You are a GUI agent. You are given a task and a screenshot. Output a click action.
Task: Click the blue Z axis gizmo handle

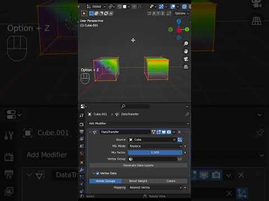pyautogui.click(x=179, y=21)
